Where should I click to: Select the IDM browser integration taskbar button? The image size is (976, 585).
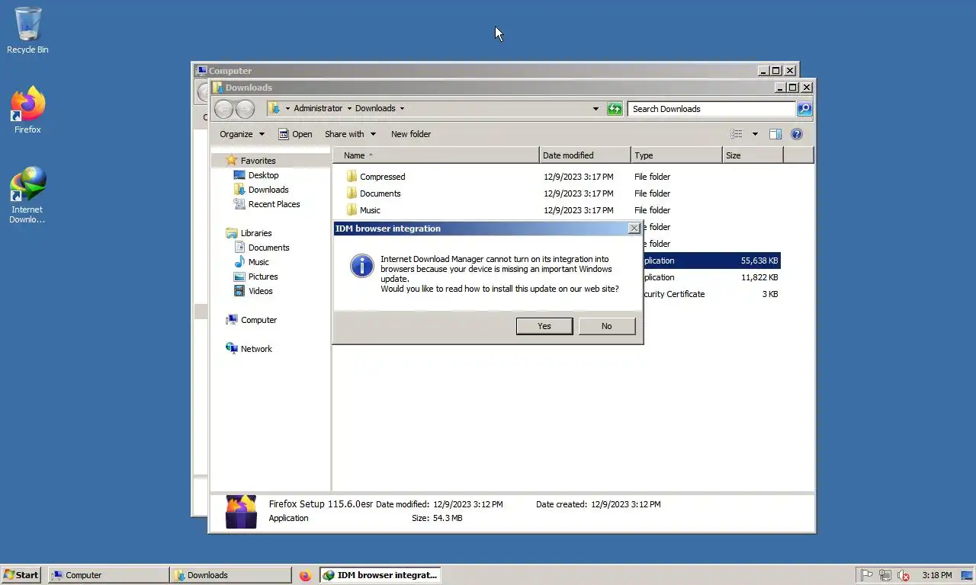pyautogui.click(x=380, y=575)
